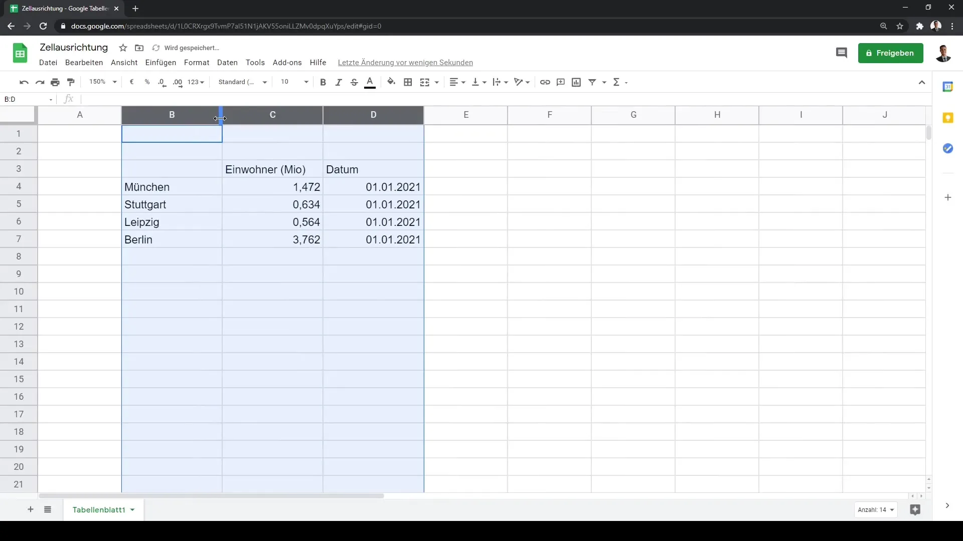
Task: Open vertical align dropdown
Action: [479, 82]
